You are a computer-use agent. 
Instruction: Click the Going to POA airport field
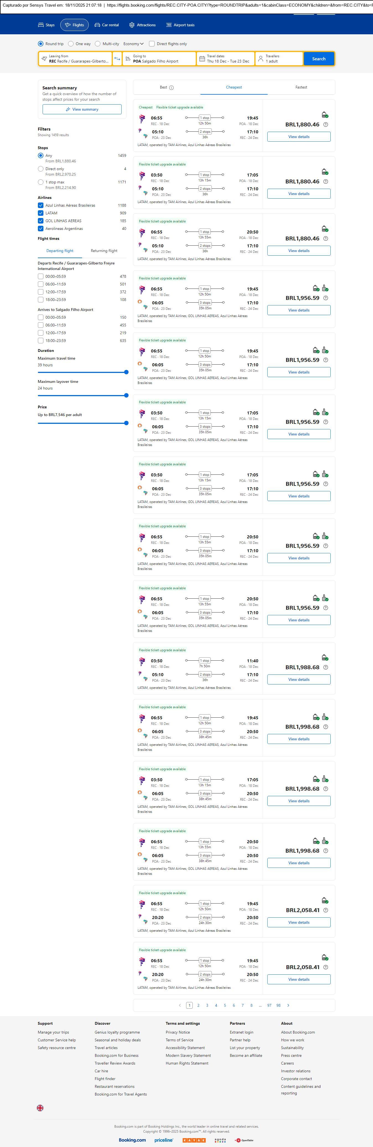pyautogui.click(x=159, y=59)
